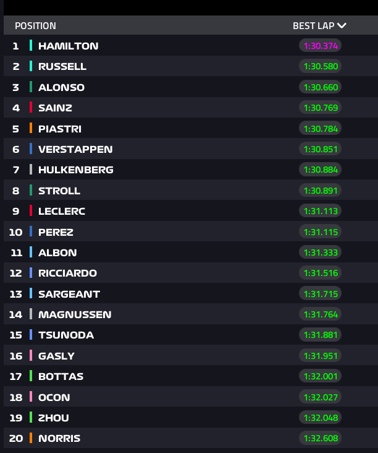The height and width of the screenshot is (453, 378).
Task: Click Hamilton's purple 1:30.374 lap time
Action: point(321,46)
